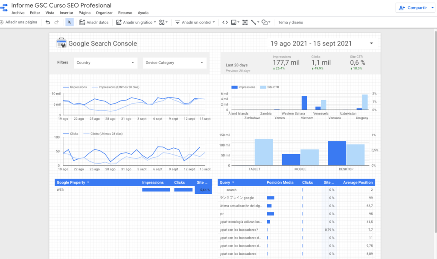
Task: Click the query çtr
Action: coord(221,214)
